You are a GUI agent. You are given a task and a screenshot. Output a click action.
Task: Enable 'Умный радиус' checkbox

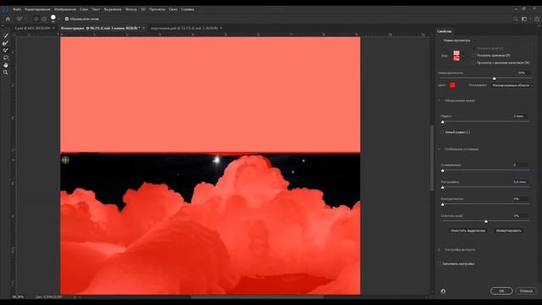442,132
